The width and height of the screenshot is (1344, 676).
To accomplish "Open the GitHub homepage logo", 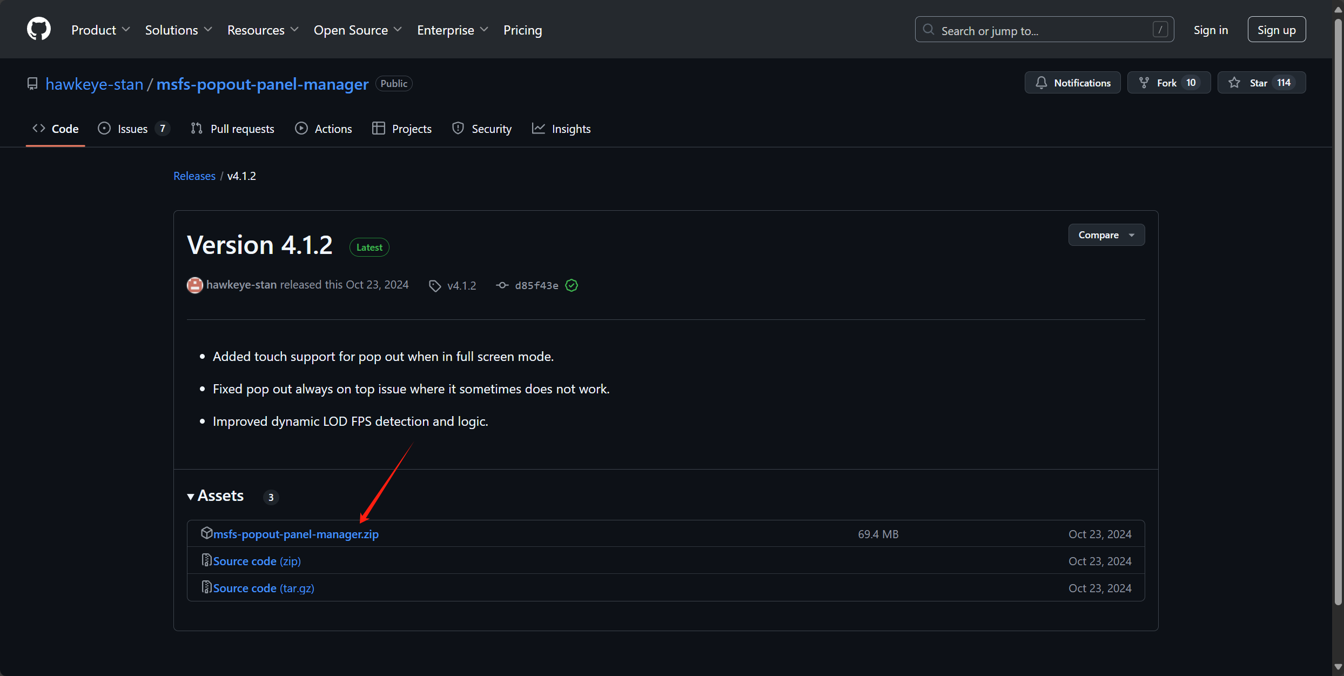I will [39, 29].
